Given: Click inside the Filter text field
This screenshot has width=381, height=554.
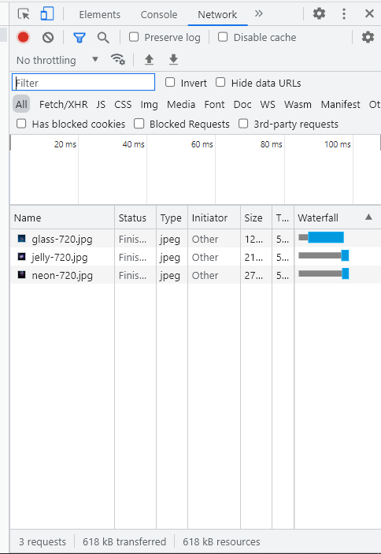Looking at the screenshot, I should 83,82.
